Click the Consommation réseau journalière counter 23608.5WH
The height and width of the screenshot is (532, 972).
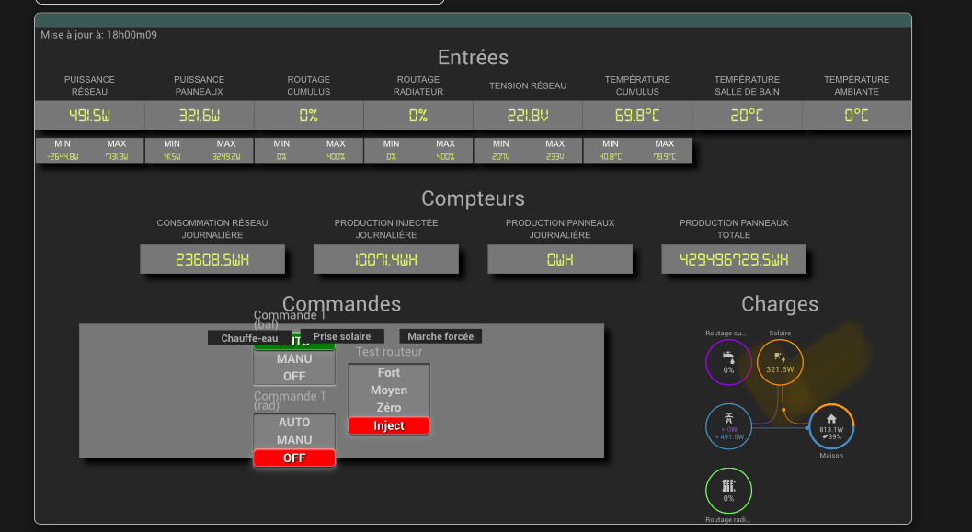(212, 259)
